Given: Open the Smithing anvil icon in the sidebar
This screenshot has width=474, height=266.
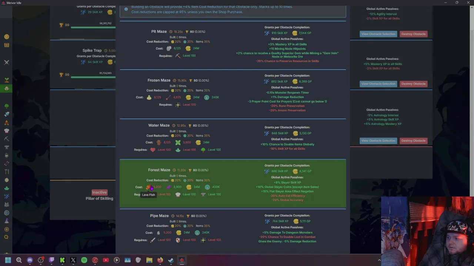Looking at the screenshot, I should 6,147.
